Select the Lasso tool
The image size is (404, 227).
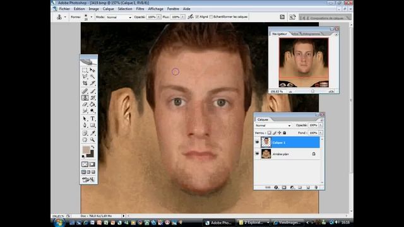tap(85, 77)
